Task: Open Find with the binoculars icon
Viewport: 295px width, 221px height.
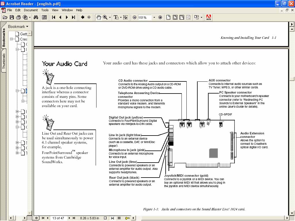Action: [36, 17]
